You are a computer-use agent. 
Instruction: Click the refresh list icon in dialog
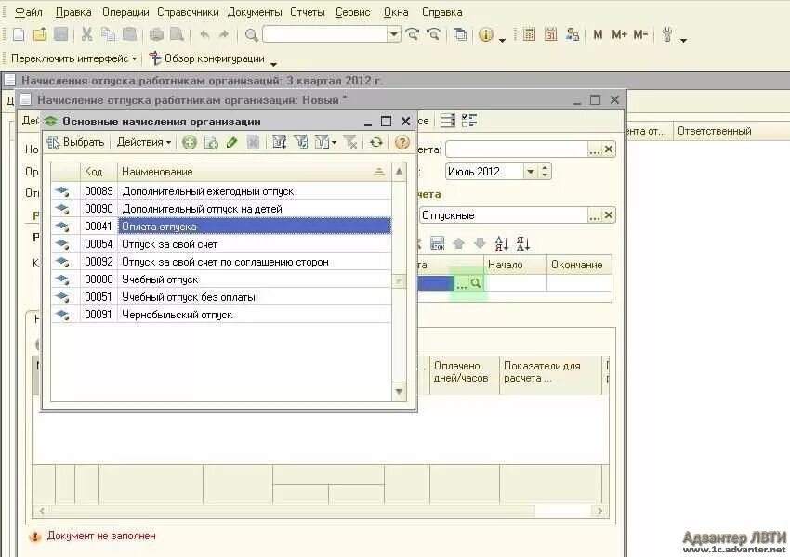tap(375, 143)
